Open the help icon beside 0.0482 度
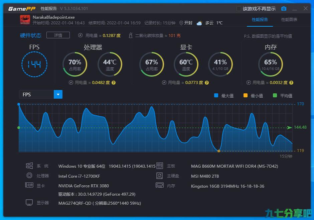314x220 pixels. tap(114, 83)
